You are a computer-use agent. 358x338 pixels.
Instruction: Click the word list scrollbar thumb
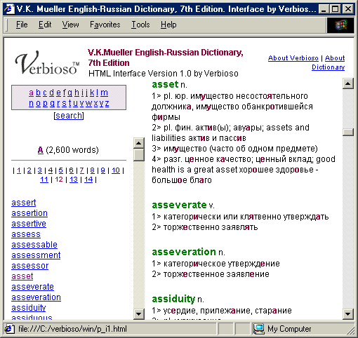(x=139, y=155)
